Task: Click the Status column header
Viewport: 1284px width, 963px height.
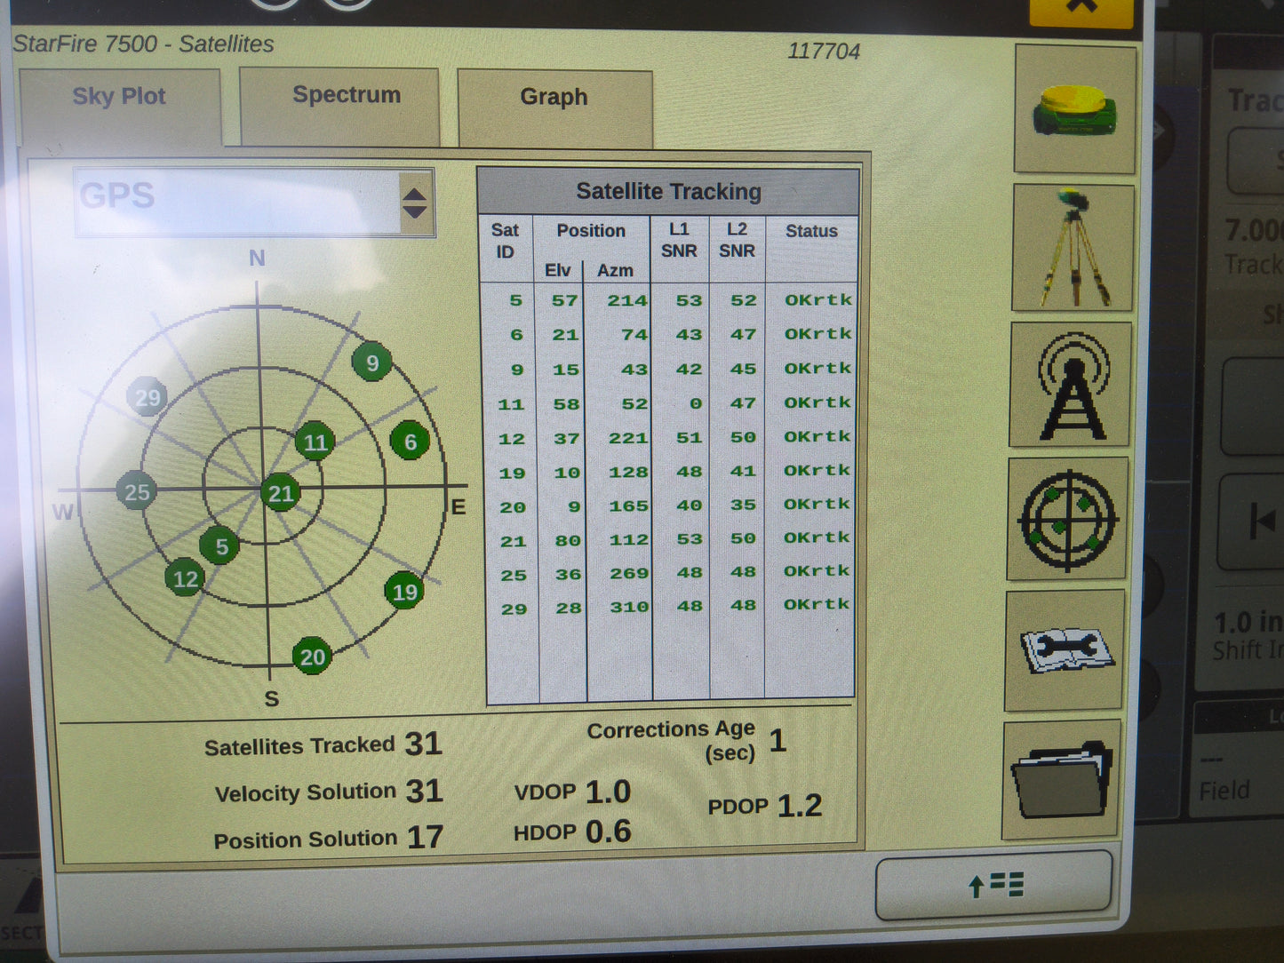Action: tap(811, 231)
